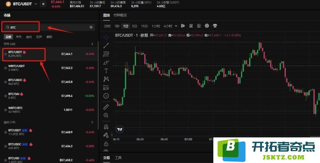Image resolution: width=320 pixels, height=163 pixels.
Task: Toggle favorite star for BTC/USDT header
Action: click(x=43, y=4)
